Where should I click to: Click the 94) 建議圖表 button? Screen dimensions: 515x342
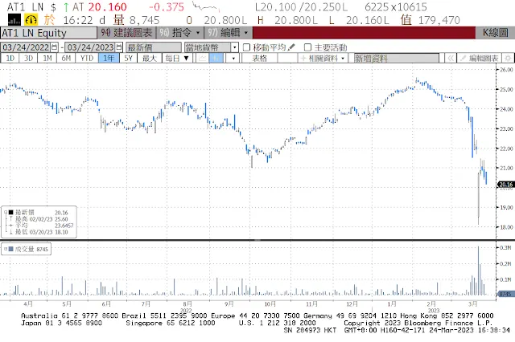(x=126, y=33)
